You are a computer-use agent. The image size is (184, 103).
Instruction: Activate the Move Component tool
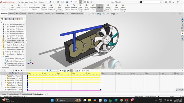(x=51, y=7)
